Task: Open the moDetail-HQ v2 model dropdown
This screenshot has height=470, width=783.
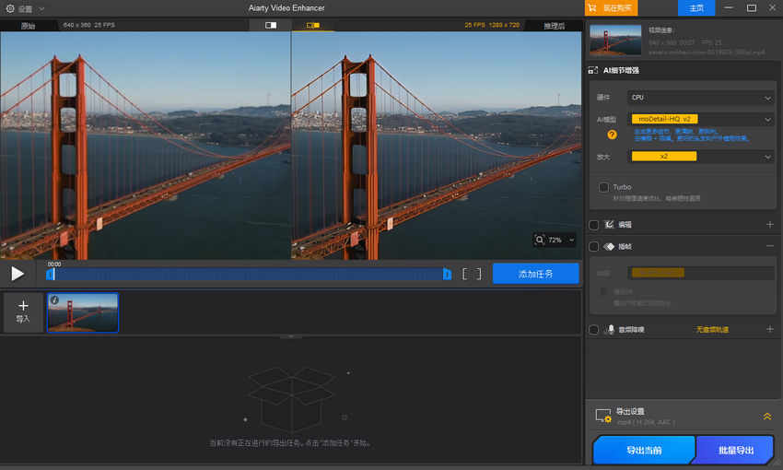Action: pos(701,119)
